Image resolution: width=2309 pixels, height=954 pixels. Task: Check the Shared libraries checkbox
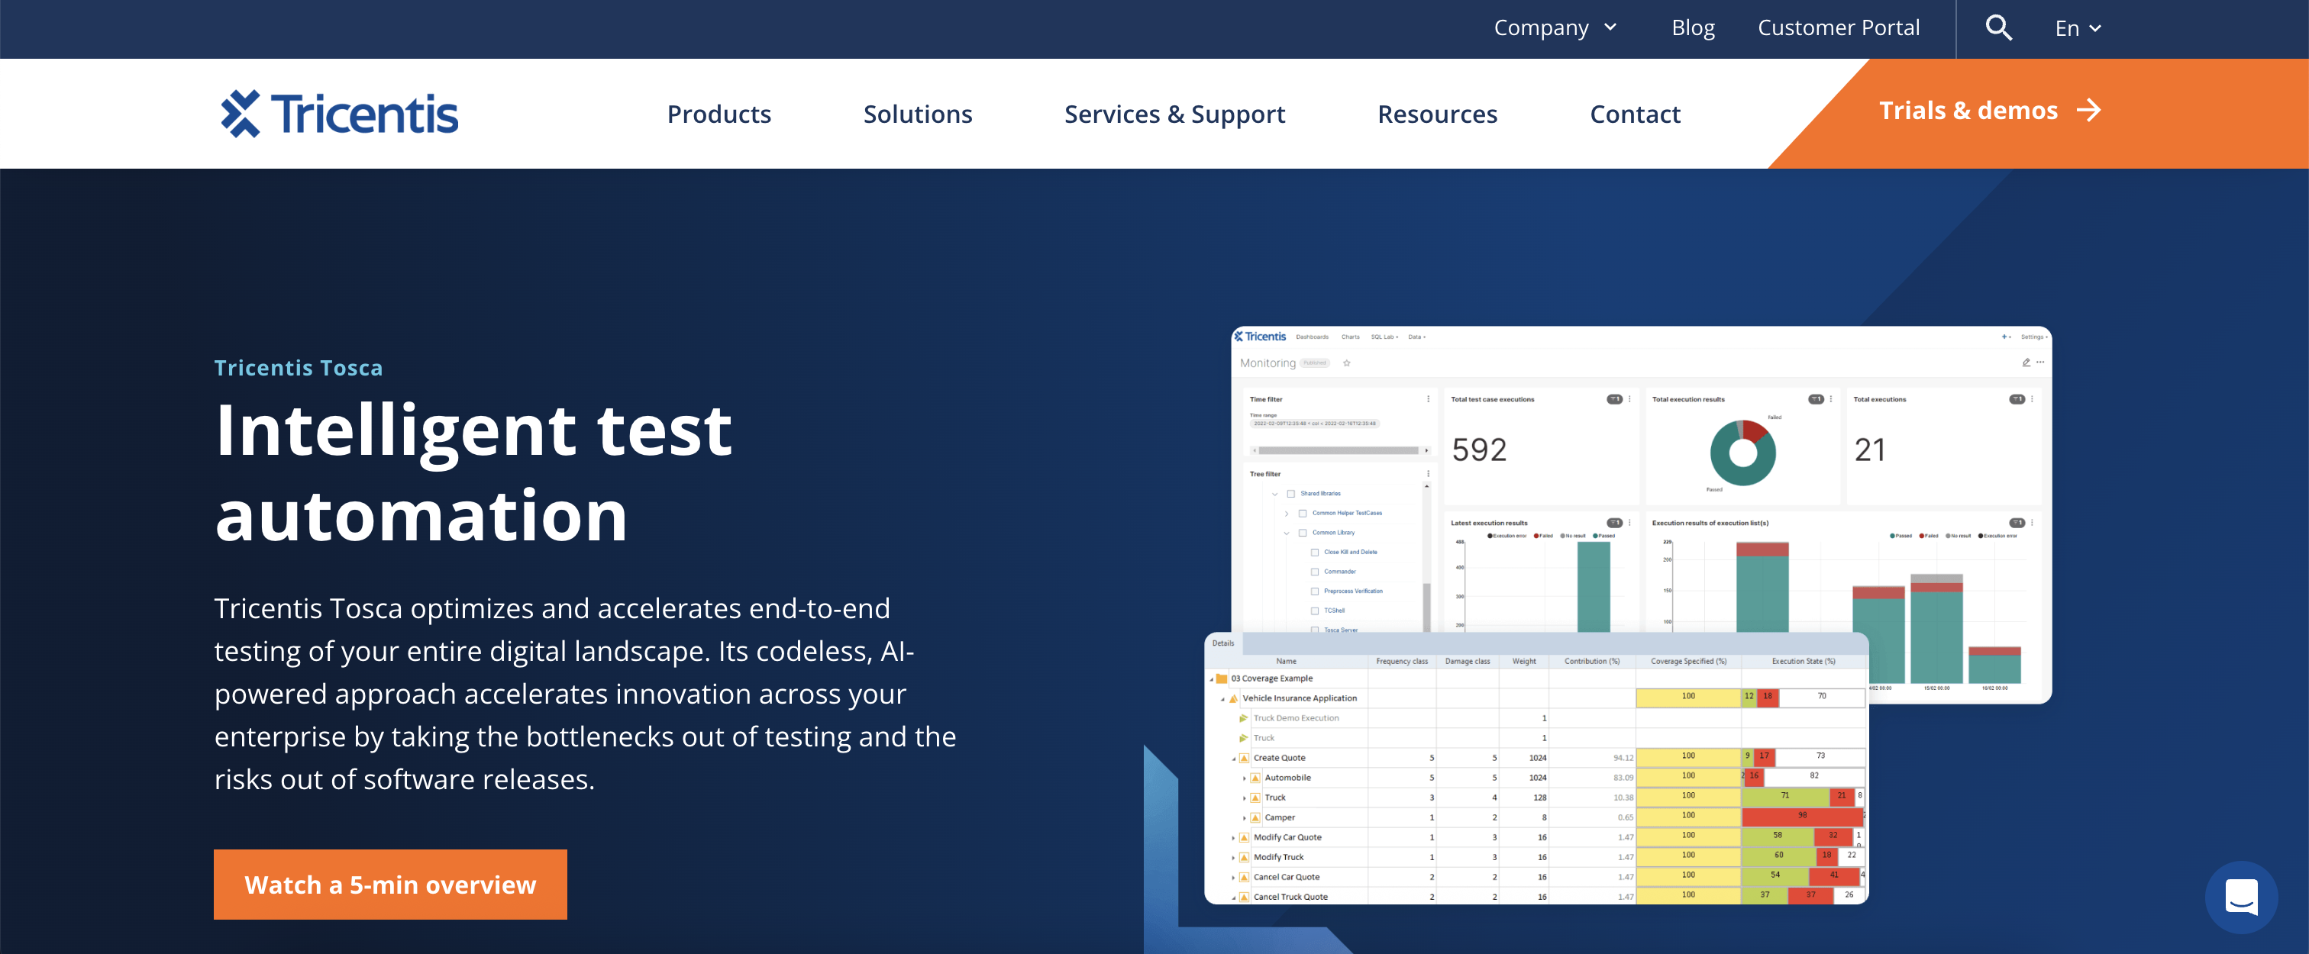point(1290,494)
